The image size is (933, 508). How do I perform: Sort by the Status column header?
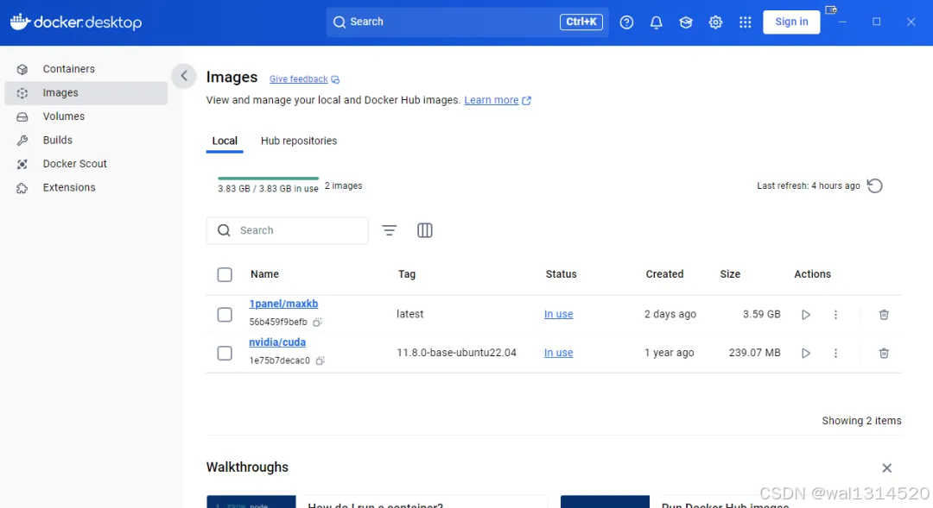coord(562,274)
